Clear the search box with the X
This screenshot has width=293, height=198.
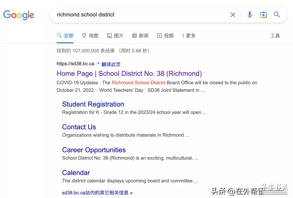tap(233, 15)
